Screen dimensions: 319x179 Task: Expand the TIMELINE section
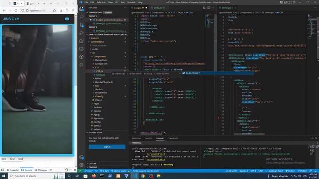(x=93, y=167)
